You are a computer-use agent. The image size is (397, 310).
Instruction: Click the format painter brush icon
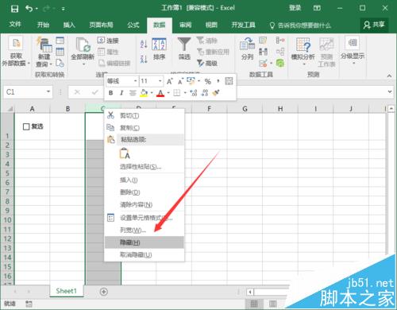216,93
